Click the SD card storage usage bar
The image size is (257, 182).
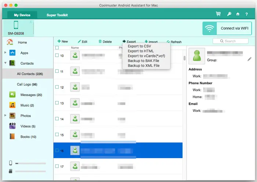pyautogui.click(x=30, y=171)
